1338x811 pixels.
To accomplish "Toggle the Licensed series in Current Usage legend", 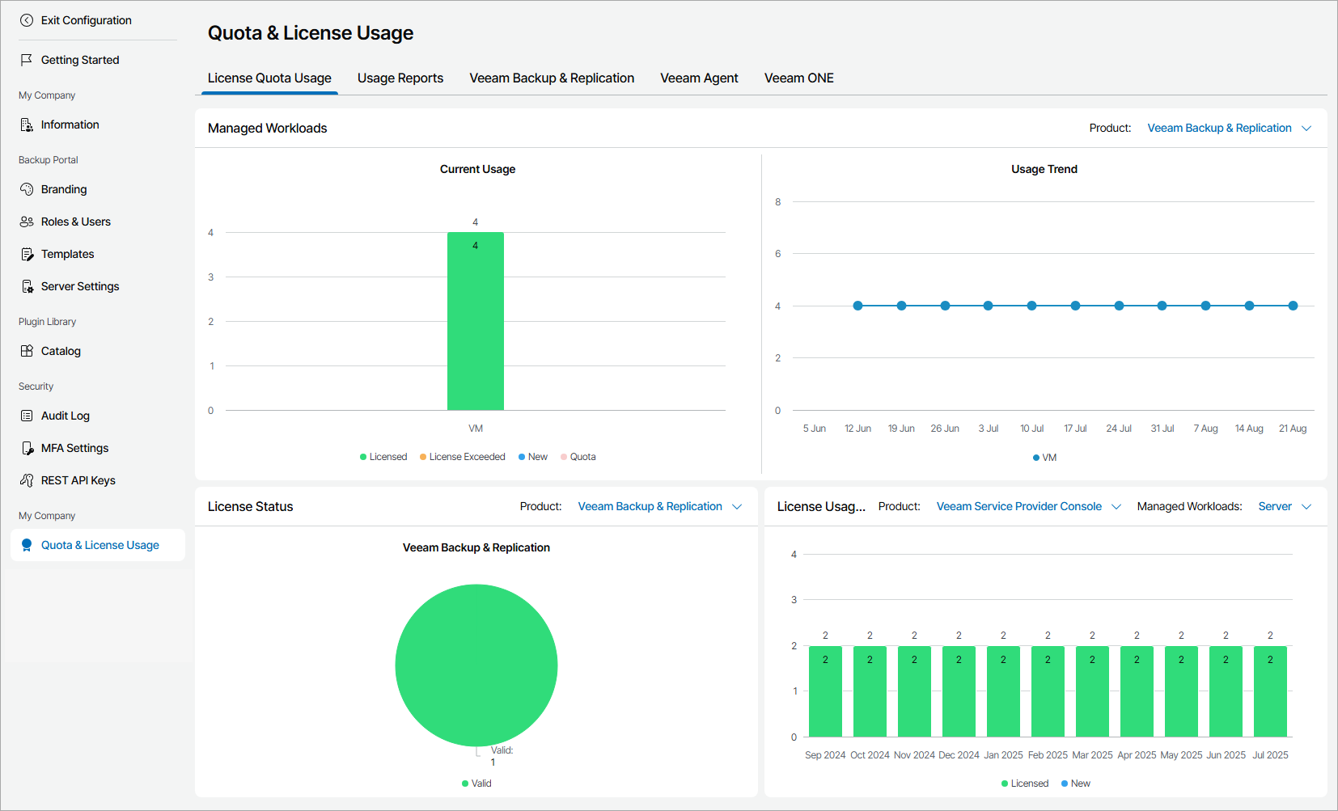I will point(383,457).
